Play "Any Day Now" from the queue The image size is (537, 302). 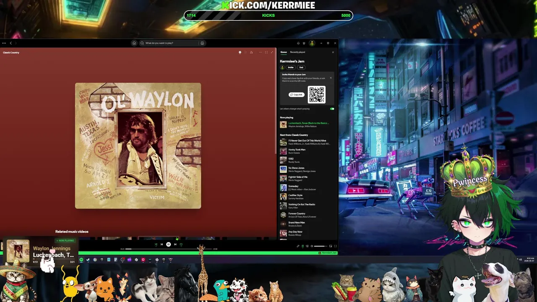tap(308, 233)
